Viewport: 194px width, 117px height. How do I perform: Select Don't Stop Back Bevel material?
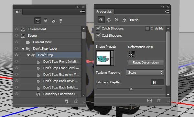[x=61, y=81]
